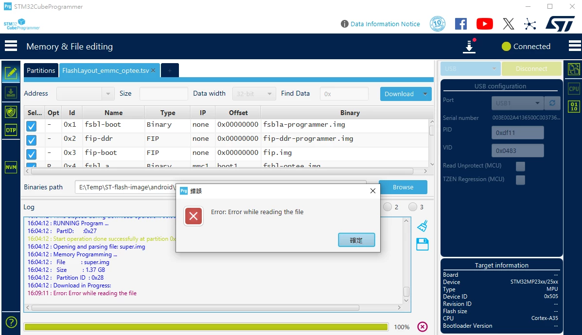
Task: Close the error dialog with X
Action: click(x=372, y=191)
